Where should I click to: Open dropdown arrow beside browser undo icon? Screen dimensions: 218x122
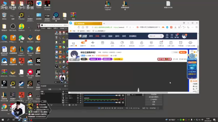point(186,27)
